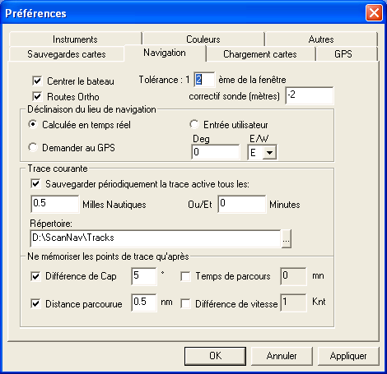The image size is (387, 374).
Task: Enable the Temps de parcours checkbox
Action: [x=186, y=276]
